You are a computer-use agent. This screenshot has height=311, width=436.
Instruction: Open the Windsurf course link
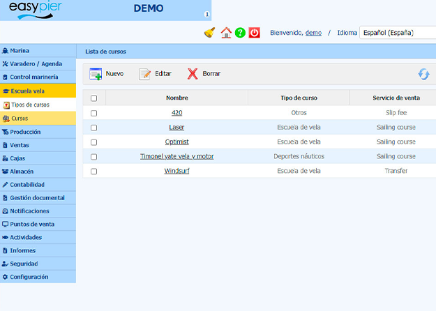177,171
